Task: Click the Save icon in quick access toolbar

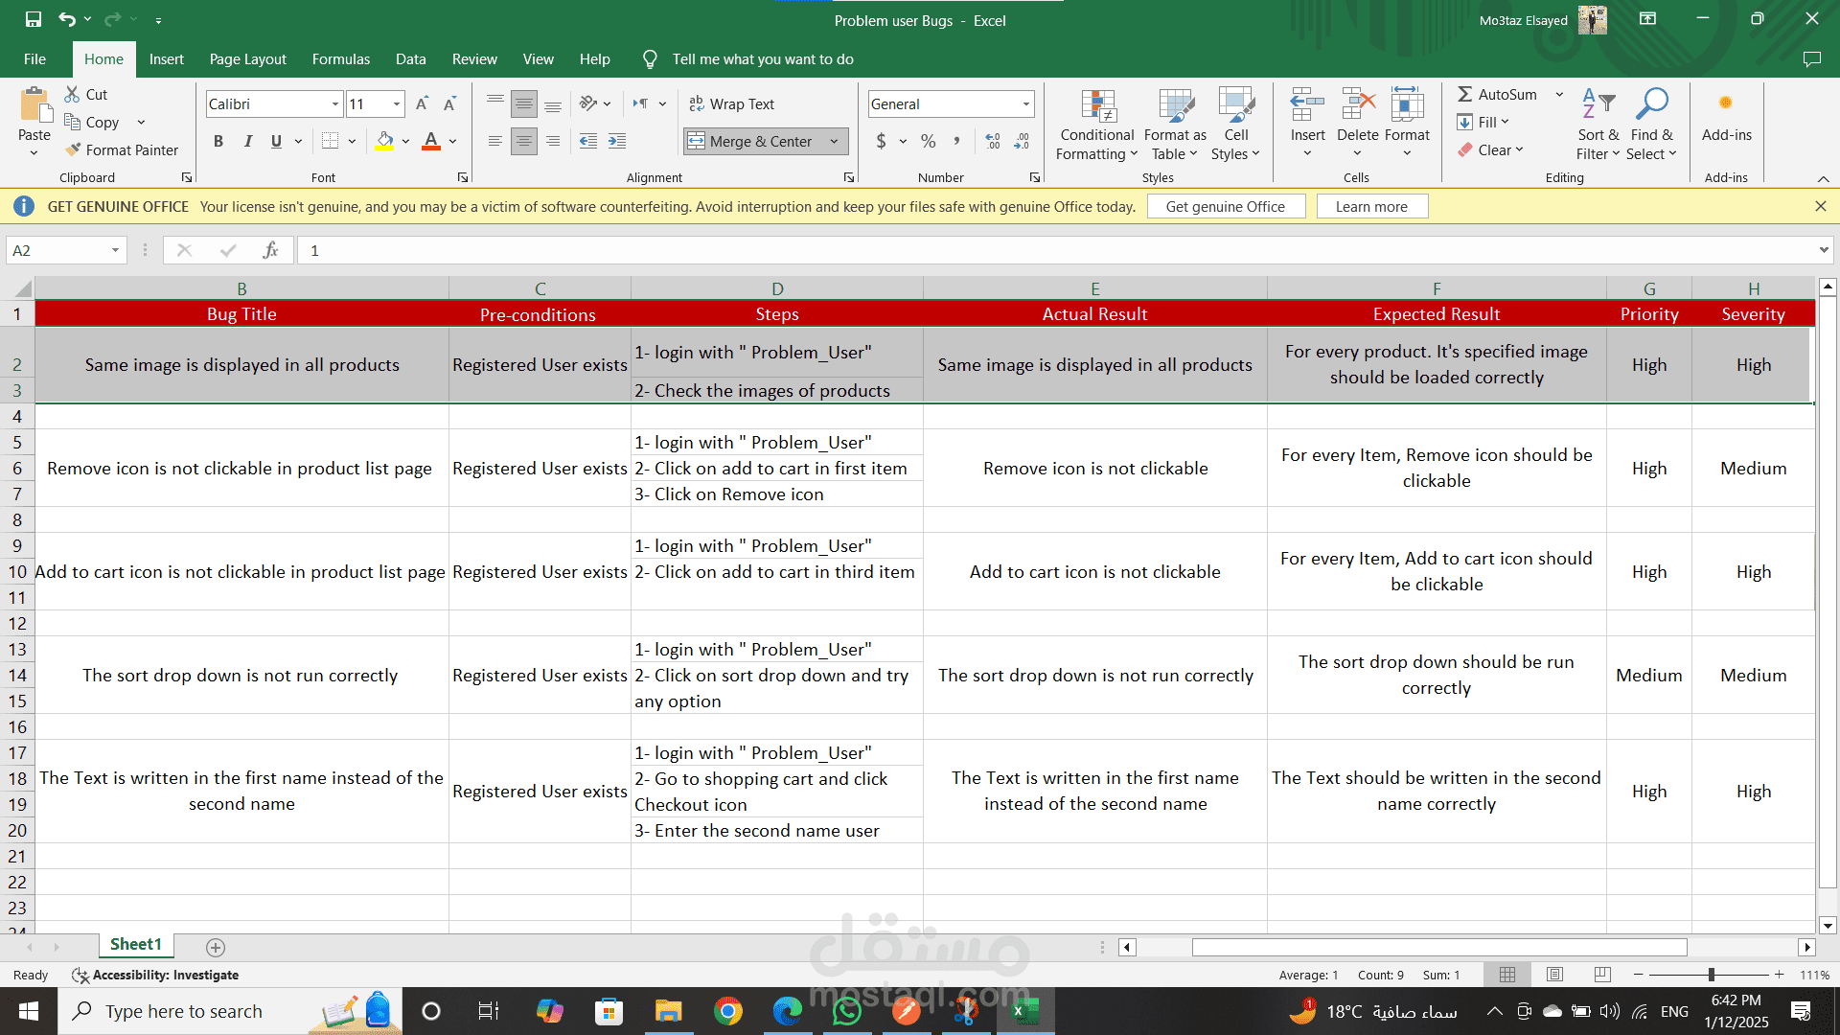Action: point(34,19)
